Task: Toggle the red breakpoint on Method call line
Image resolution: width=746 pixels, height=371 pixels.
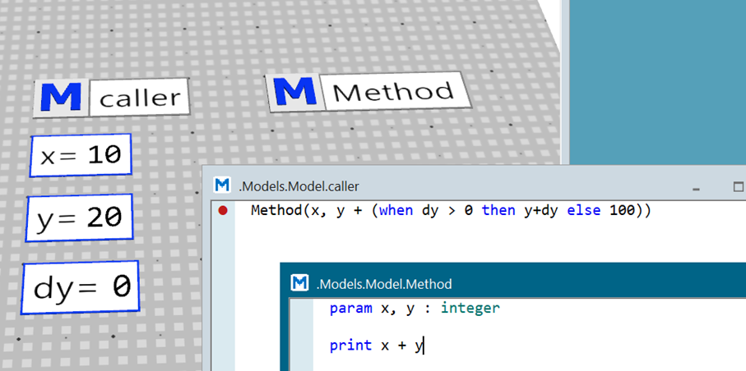Action: pos(223,211)
